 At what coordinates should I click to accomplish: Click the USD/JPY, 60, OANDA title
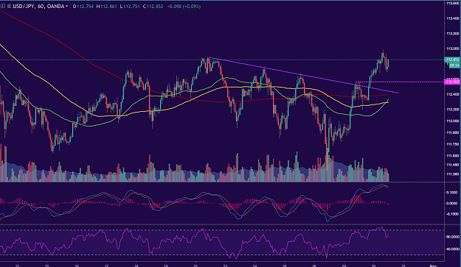point(38,6)
